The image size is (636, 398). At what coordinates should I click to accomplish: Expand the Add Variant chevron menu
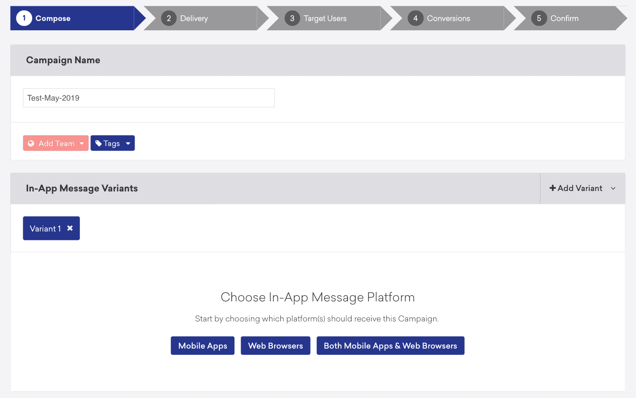pos(613,188)
